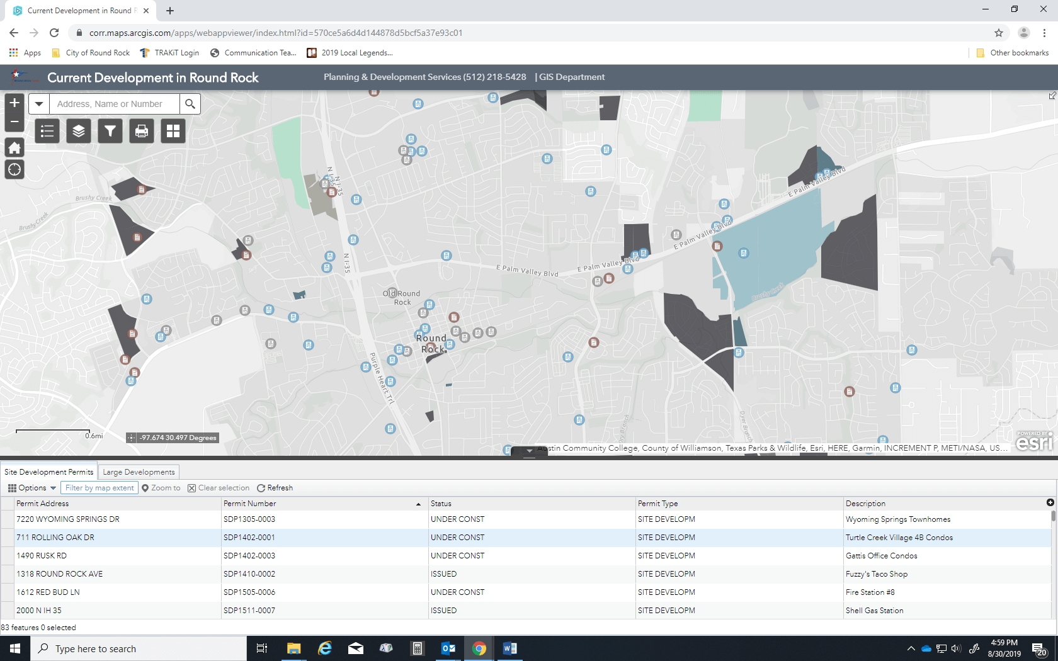Click Shell Gas Station description cell
This screenshot has height=661, width=1058.
coord(947,611)
